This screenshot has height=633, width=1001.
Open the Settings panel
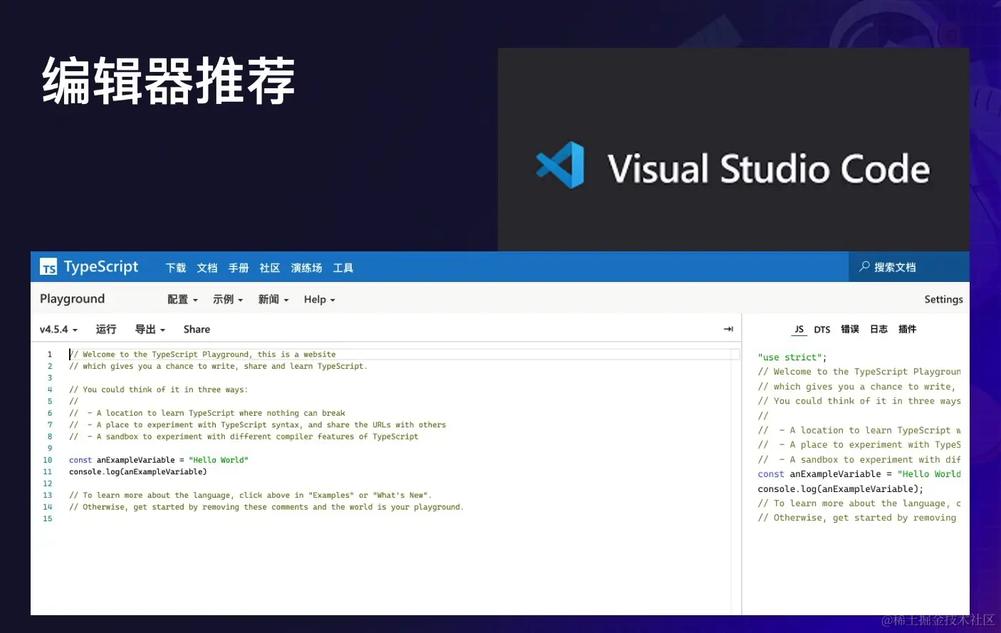point(943,299)
